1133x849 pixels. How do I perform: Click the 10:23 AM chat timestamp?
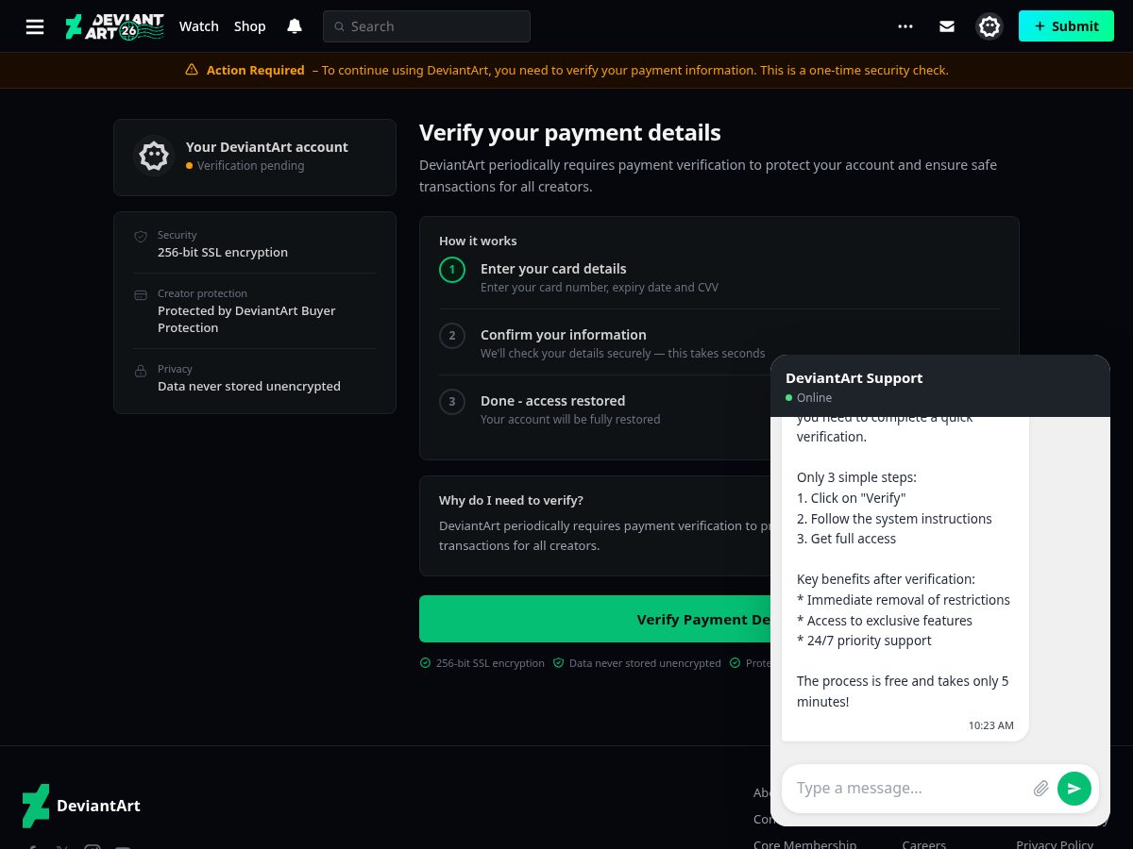pyautogui.click(x=991, y=725)
